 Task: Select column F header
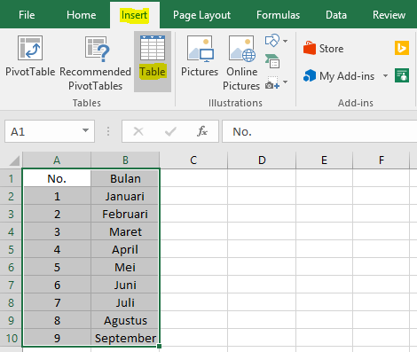tap(382, 160)
